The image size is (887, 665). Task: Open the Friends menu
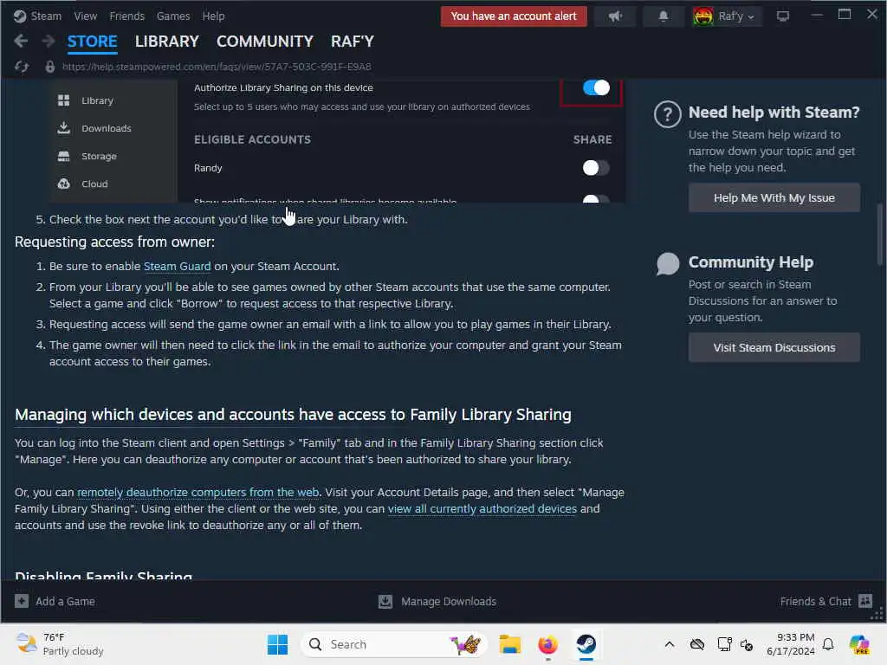[x=127, y=16]
